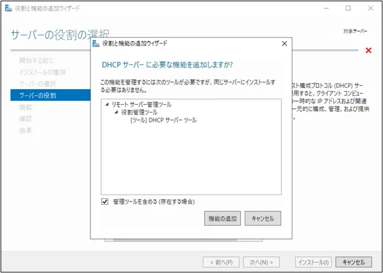This screenshot has width=383, height=273.
Task: Click the main window's title bar wizard icon
Action: coord(7,8)
